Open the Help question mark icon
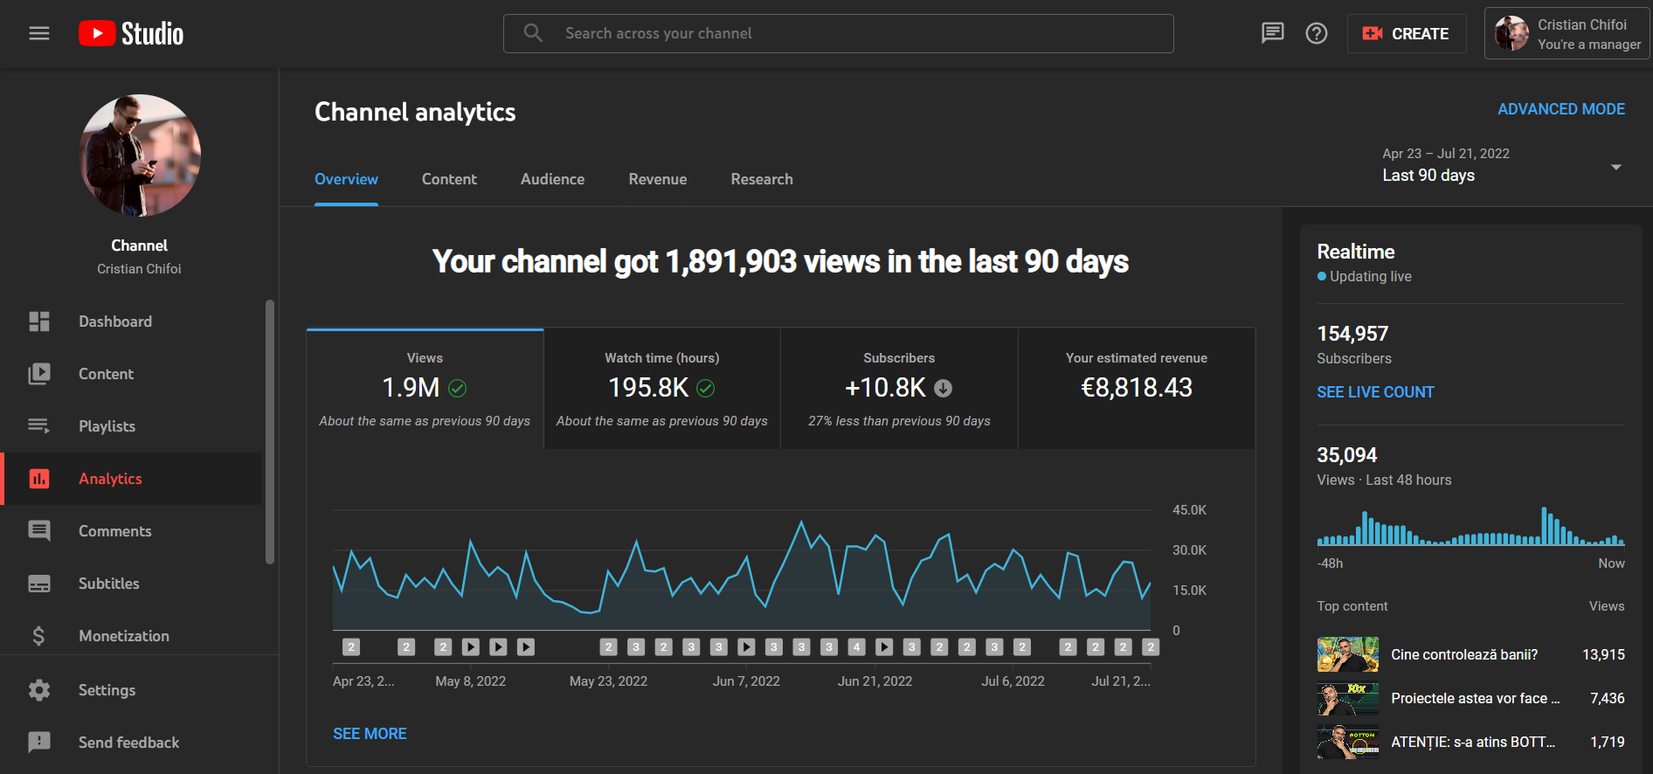The image size is (1653, 774). [1317, 33]
